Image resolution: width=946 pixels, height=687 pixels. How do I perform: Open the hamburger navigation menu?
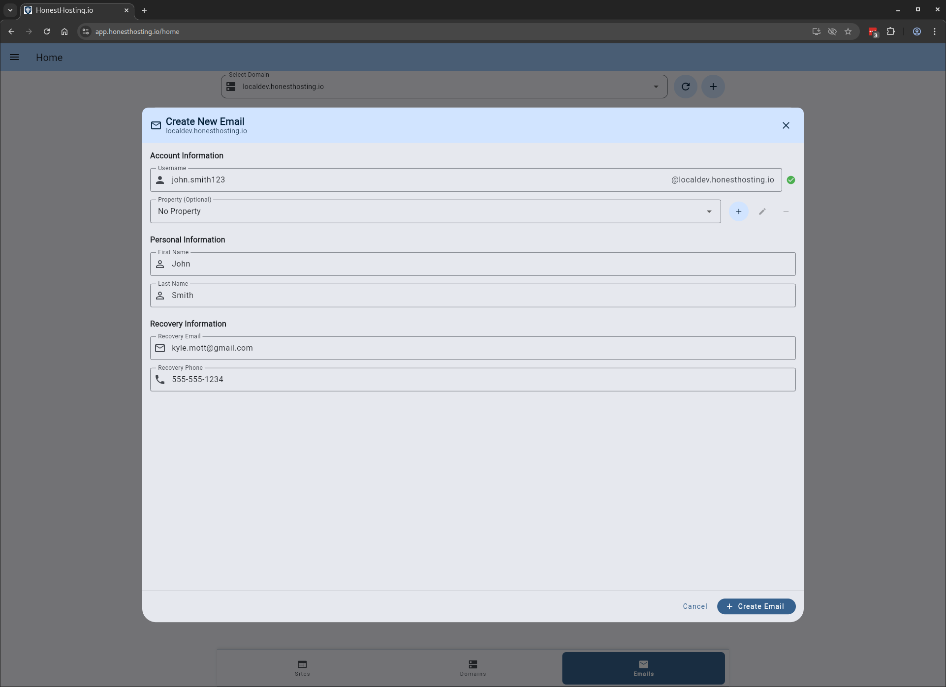coord(14,58)
